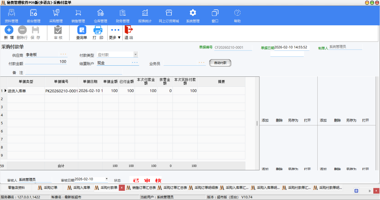Image resolution: width=380 pixels, height=200 pixels.
Task: Expand the 审核日期 date dropdown
Action: [x=107, y=179]
